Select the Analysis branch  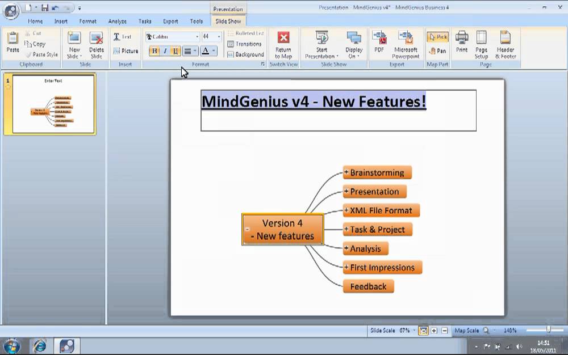pyautogui.click(x=365, y=248)
